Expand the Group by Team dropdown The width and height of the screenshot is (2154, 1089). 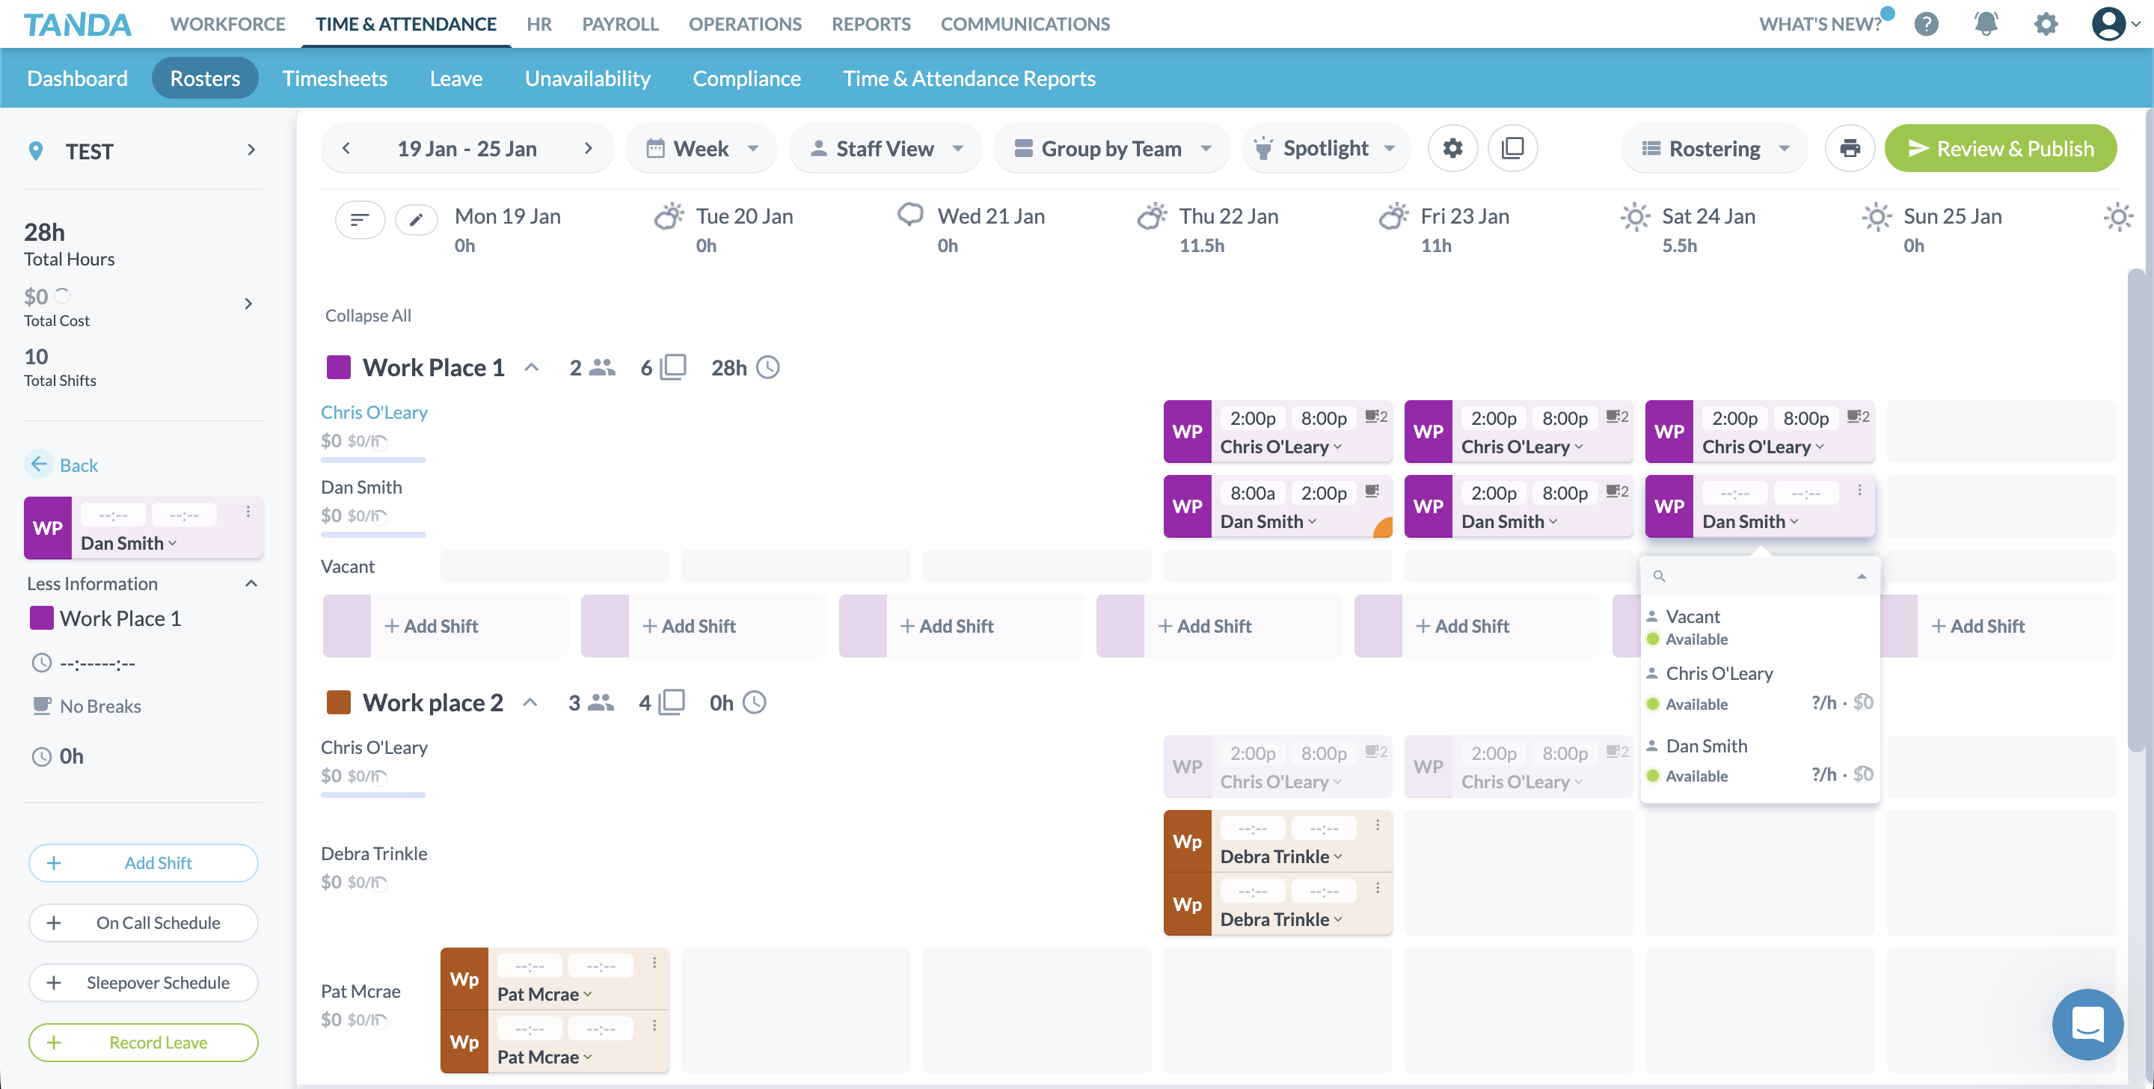1112,148
